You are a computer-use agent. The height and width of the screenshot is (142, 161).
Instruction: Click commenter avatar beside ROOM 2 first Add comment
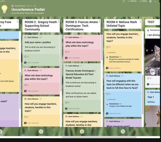(x=25, y=63)
